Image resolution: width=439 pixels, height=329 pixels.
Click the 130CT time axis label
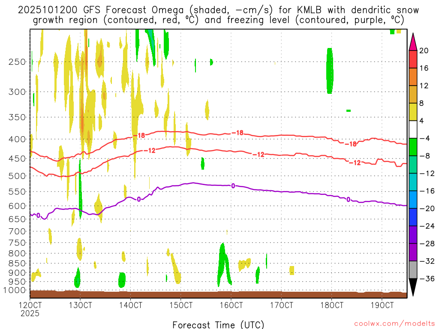point(80,305)
